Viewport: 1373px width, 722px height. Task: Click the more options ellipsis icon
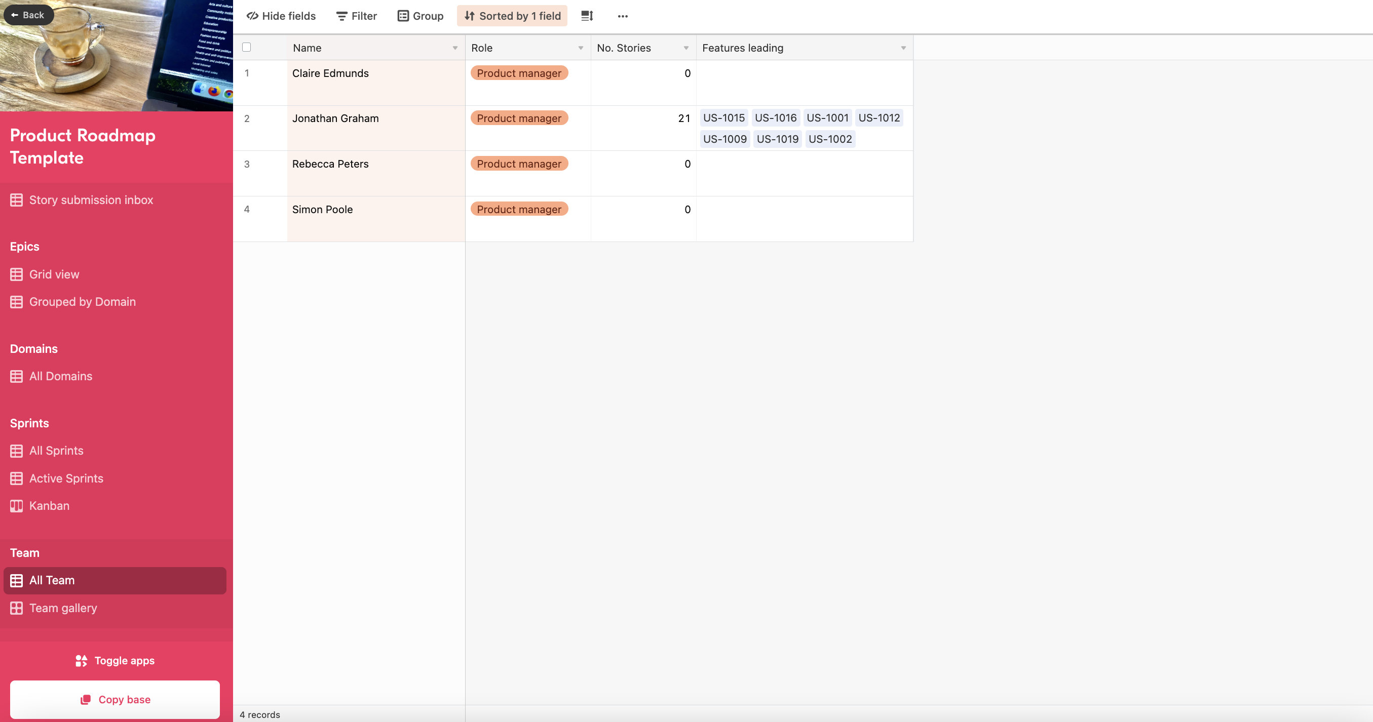point(623,16)
